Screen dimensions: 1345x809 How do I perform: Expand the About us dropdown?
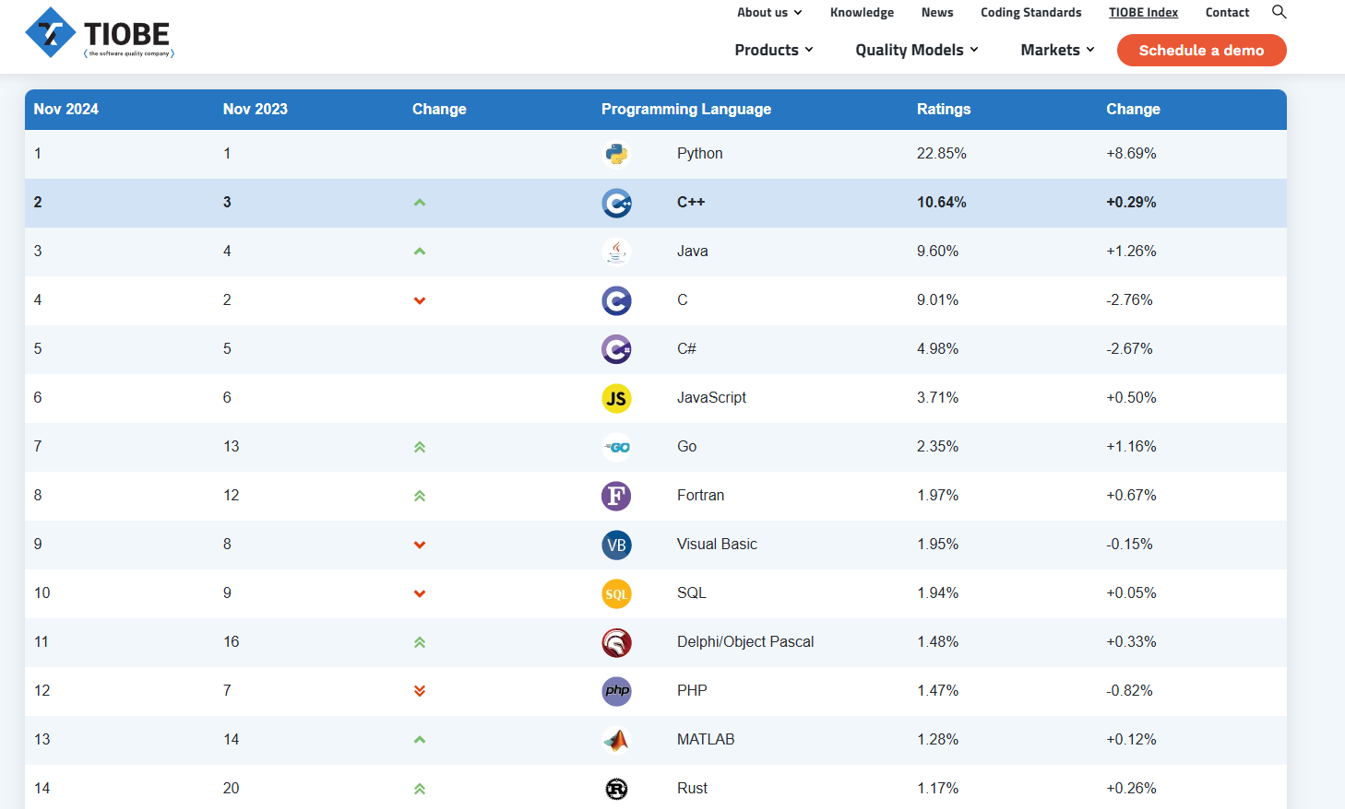click(769, 12)
